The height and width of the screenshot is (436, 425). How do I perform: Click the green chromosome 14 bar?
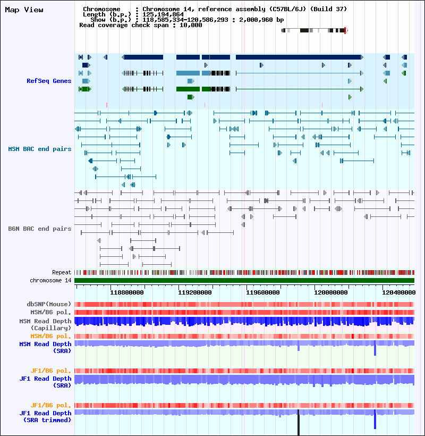(244, 280)
